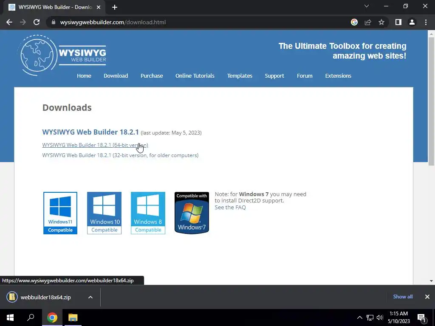Viewport: 435px width, 326px height.
Task: Open the tab search chevron
Action: coord(367,6)
